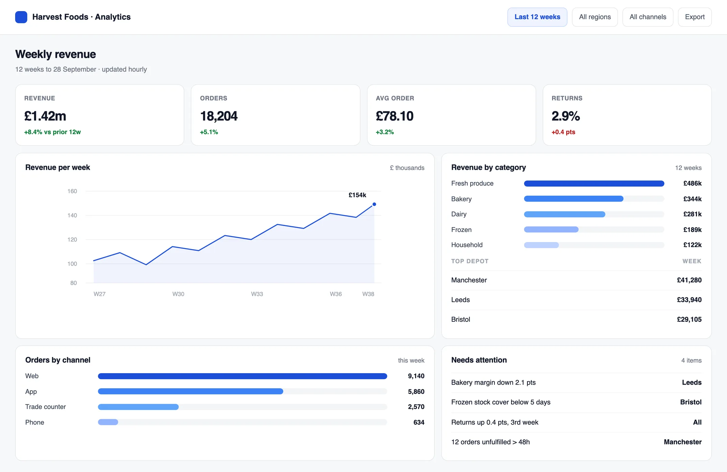This screenshot has height=472, width=727.
Task: Open the Orders 18,204 card
Action: coord(275,115)
